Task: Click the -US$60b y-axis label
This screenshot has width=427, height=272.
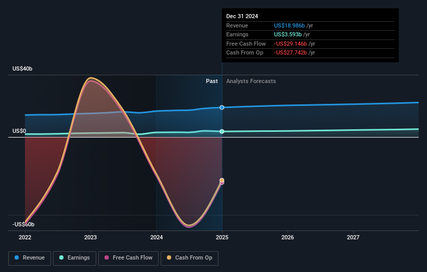Action: 23,224
